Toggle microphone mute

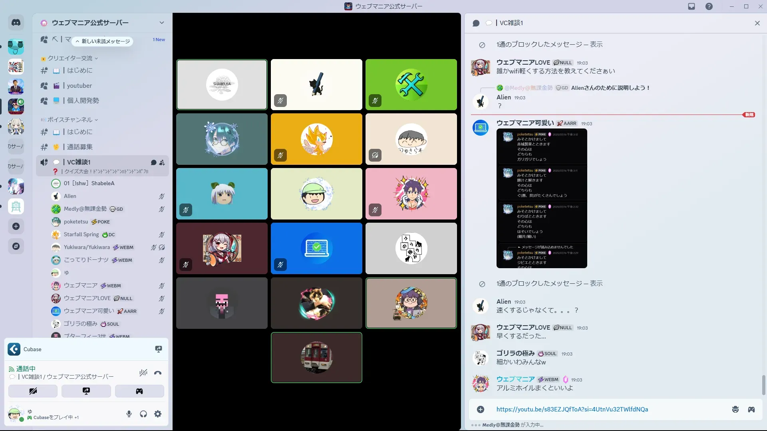pyautogui.click(x=129, y=414)
